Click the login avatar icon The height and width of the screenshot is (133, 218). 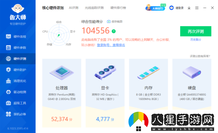171,8
